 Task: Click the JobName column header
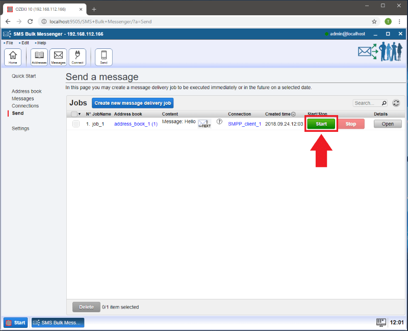[101, 114]
